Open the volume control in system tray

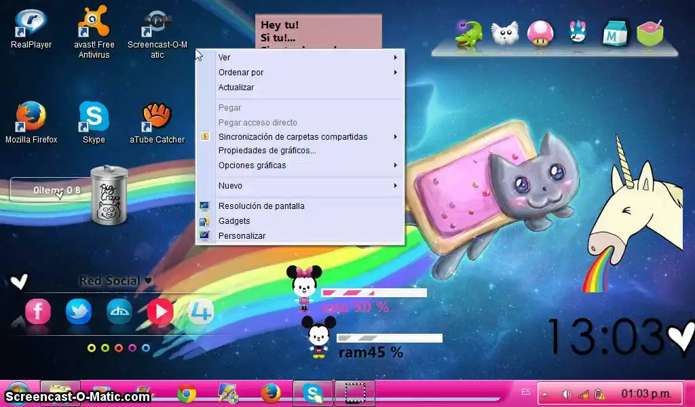(566, 394)
